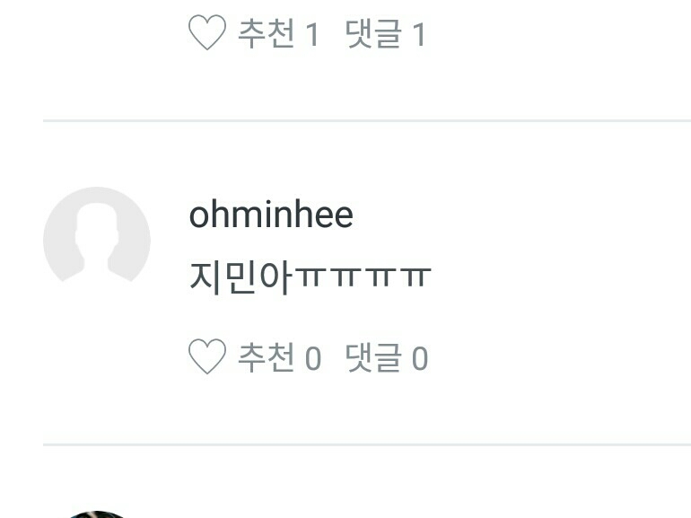Click the reply count 1 beside the upper 댓글
The height and width of the screenshot is (518, 691).
[419, 34]
